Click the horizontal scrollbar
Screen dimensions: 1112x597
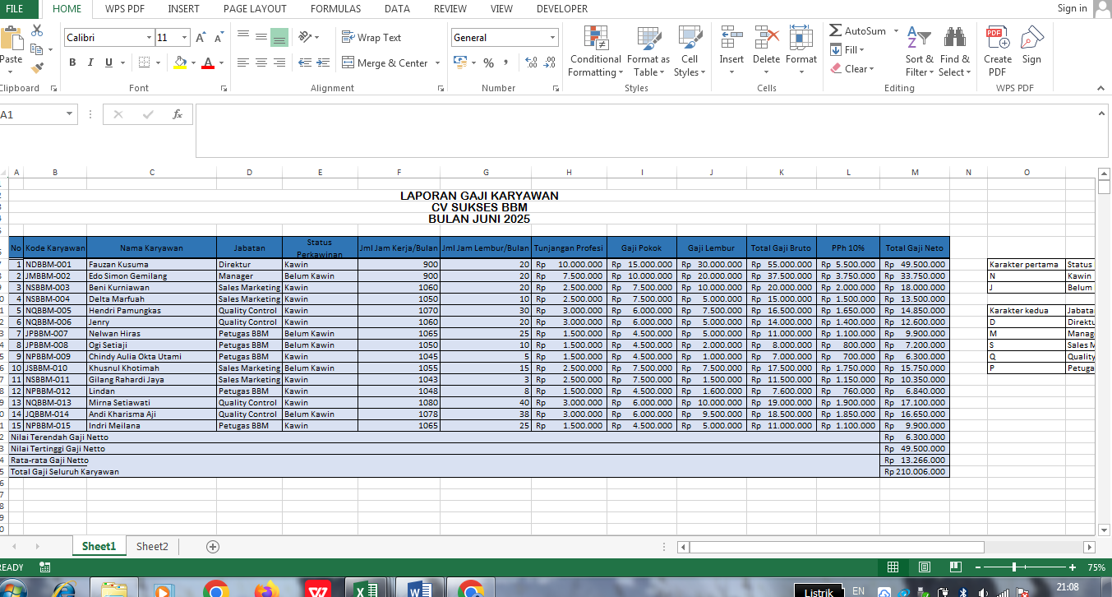click(x=836, y=547)
